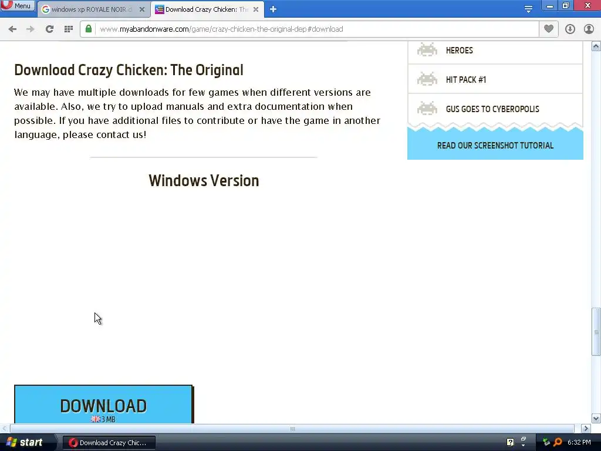Select Download Crazy Chic... taskbar button
This screenshot has width=601, height=451.
click(x=109, y=443)
